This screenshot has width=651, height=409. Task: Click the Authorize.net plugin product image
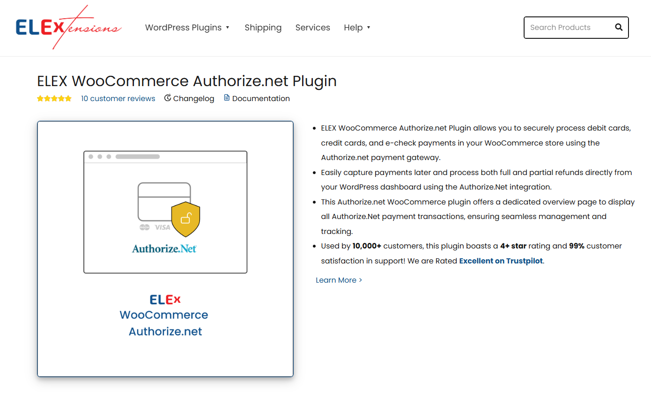165,249
